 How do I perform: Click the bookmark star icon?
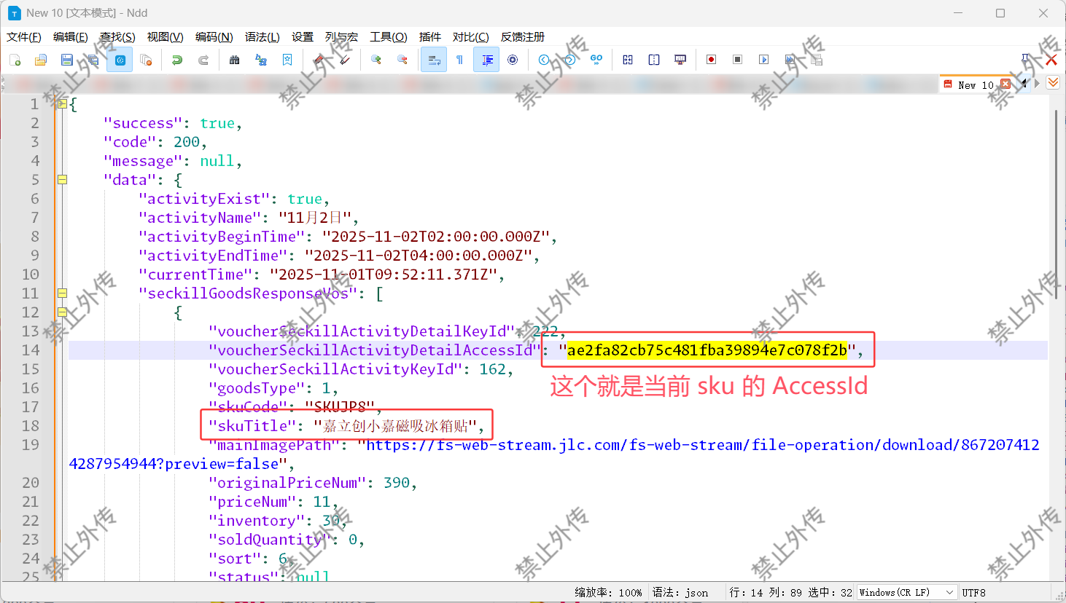tap(287, 60)
